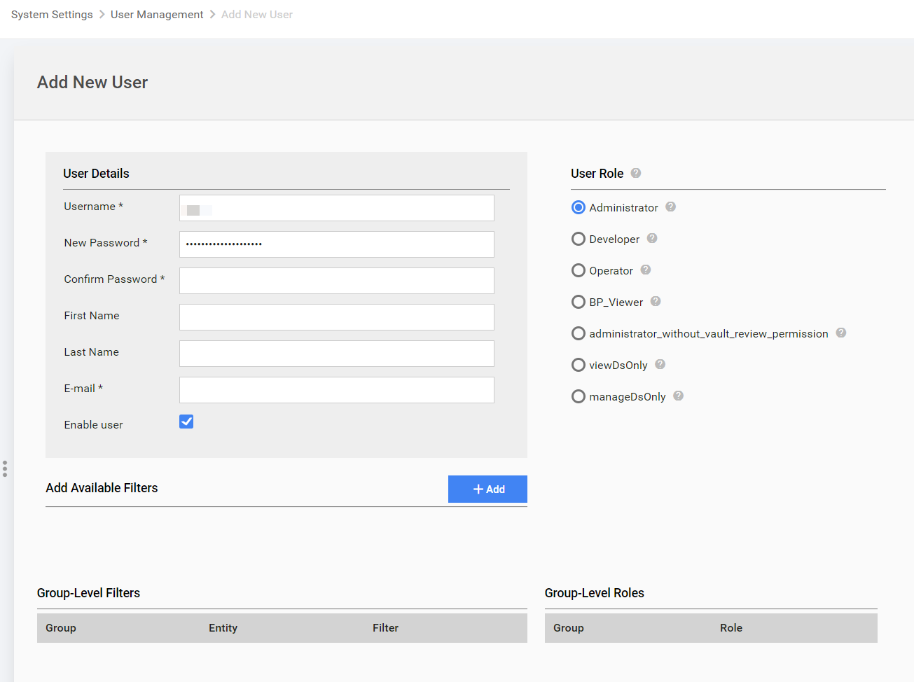The height and width of the screenshot is (682, 914).
Task: Click Group header in Group-Level Filters table
Action: click(61, 628)
